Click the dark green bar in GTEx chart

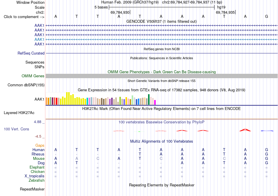(x=149, y=99)
